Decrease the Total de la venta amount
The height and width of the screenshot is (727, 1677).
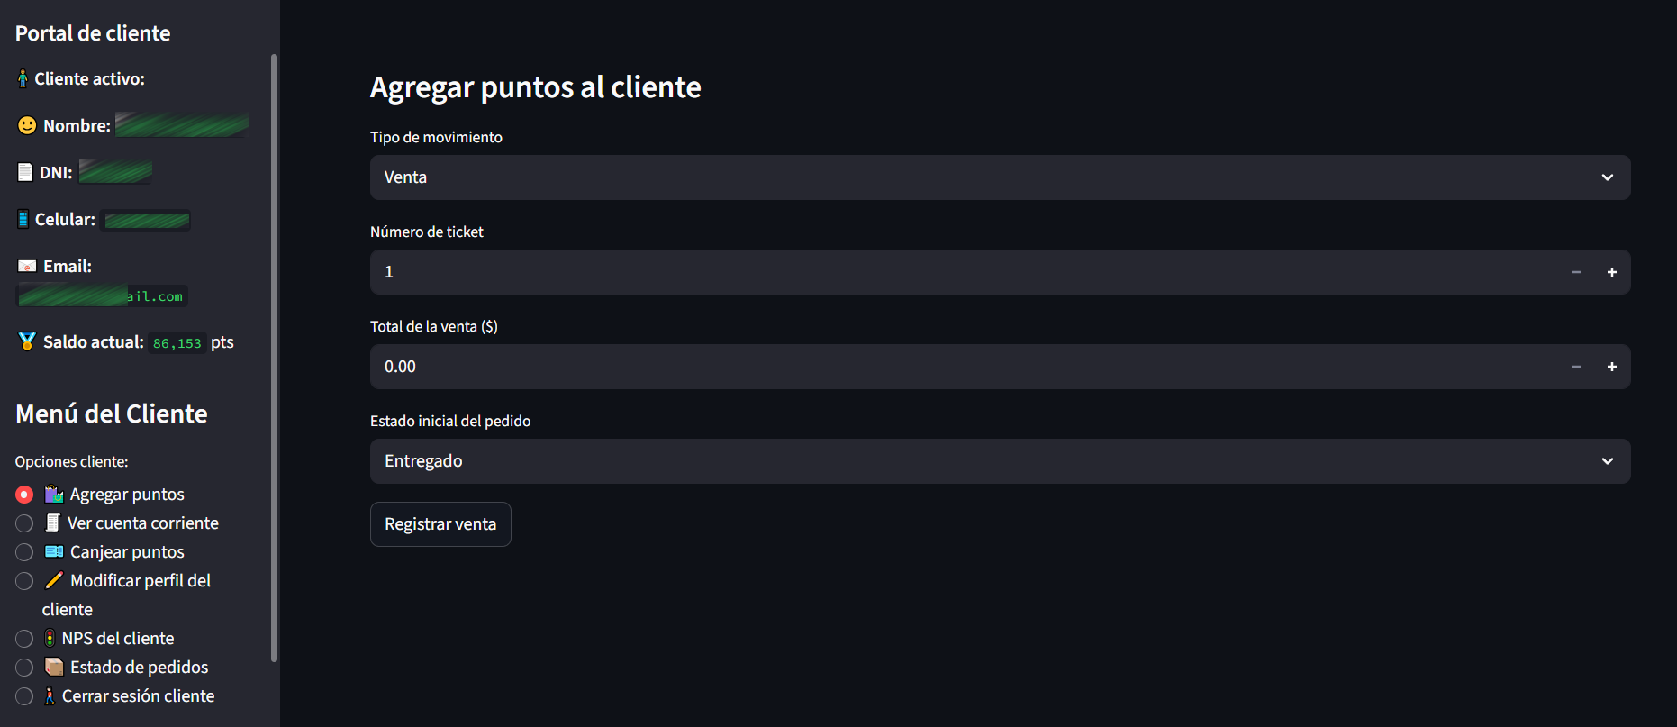1575,367
